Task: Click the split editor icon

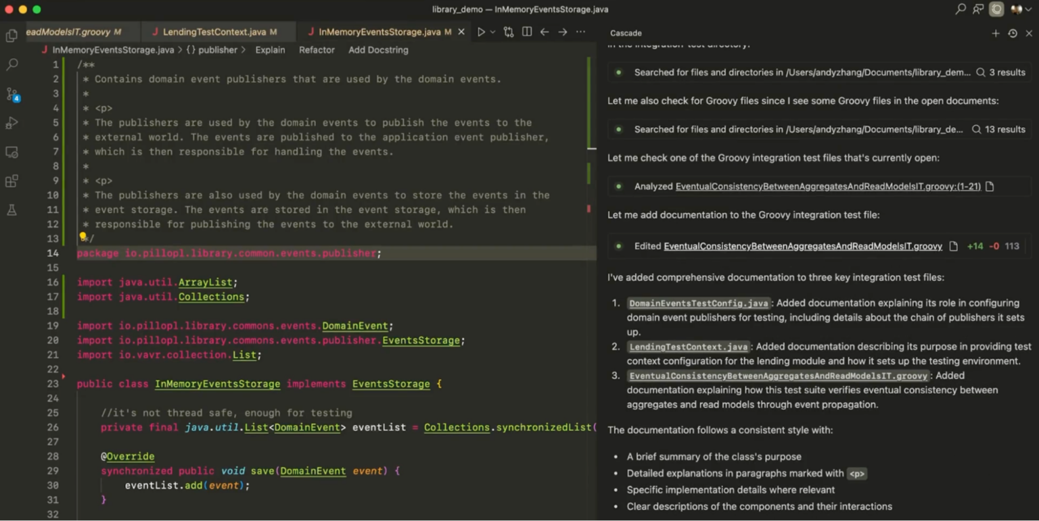Action: (x=526, y=32)
